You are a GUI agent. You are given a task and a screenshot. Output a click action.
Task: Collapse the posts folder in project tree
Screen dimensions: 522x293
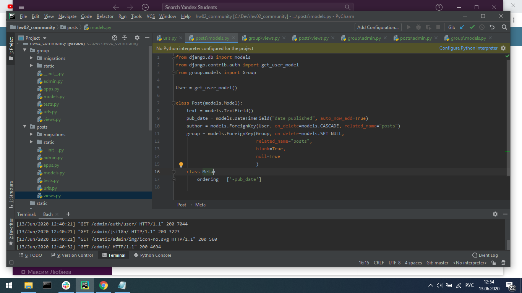coord(25,127)
